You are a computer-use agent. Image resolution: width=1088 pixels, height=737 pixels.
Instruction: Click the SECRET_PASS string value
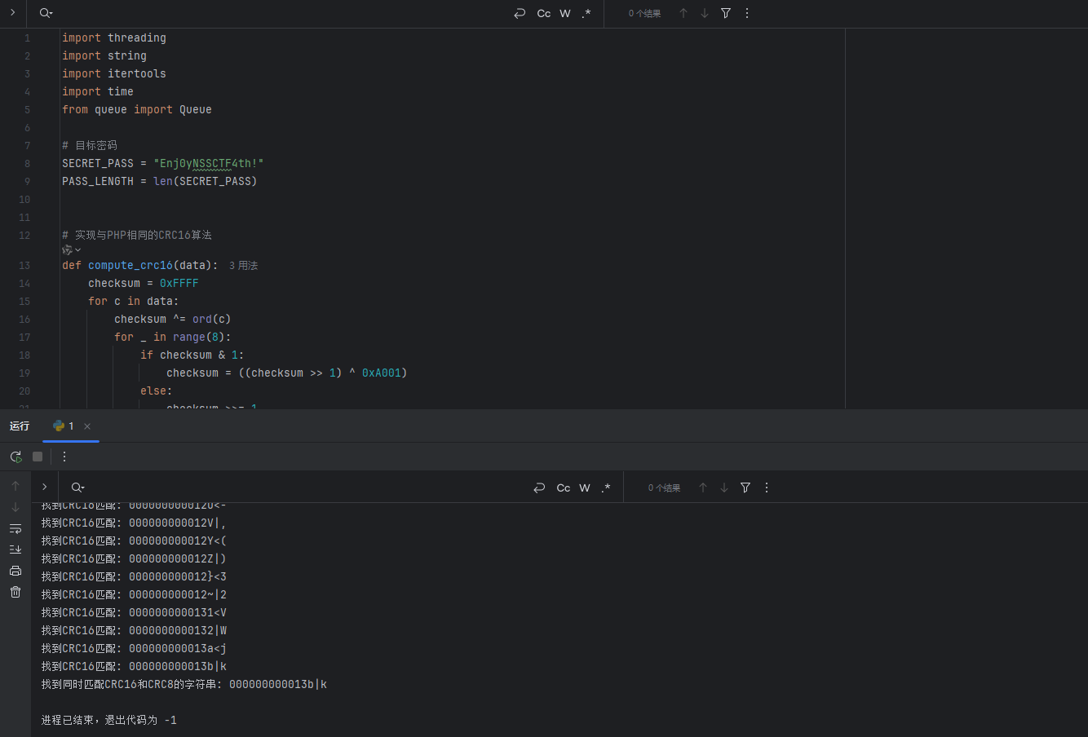[209, 163]
